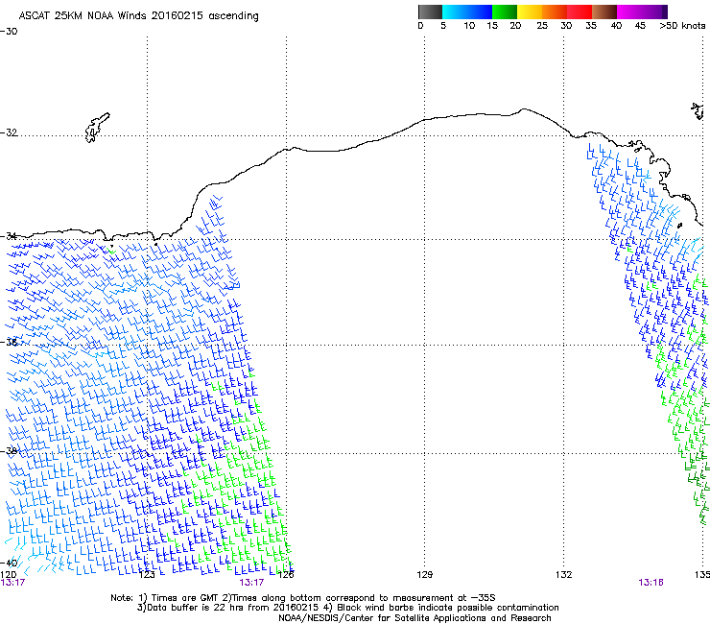Click the note line 'Times are GMT'

coord(303,598)
